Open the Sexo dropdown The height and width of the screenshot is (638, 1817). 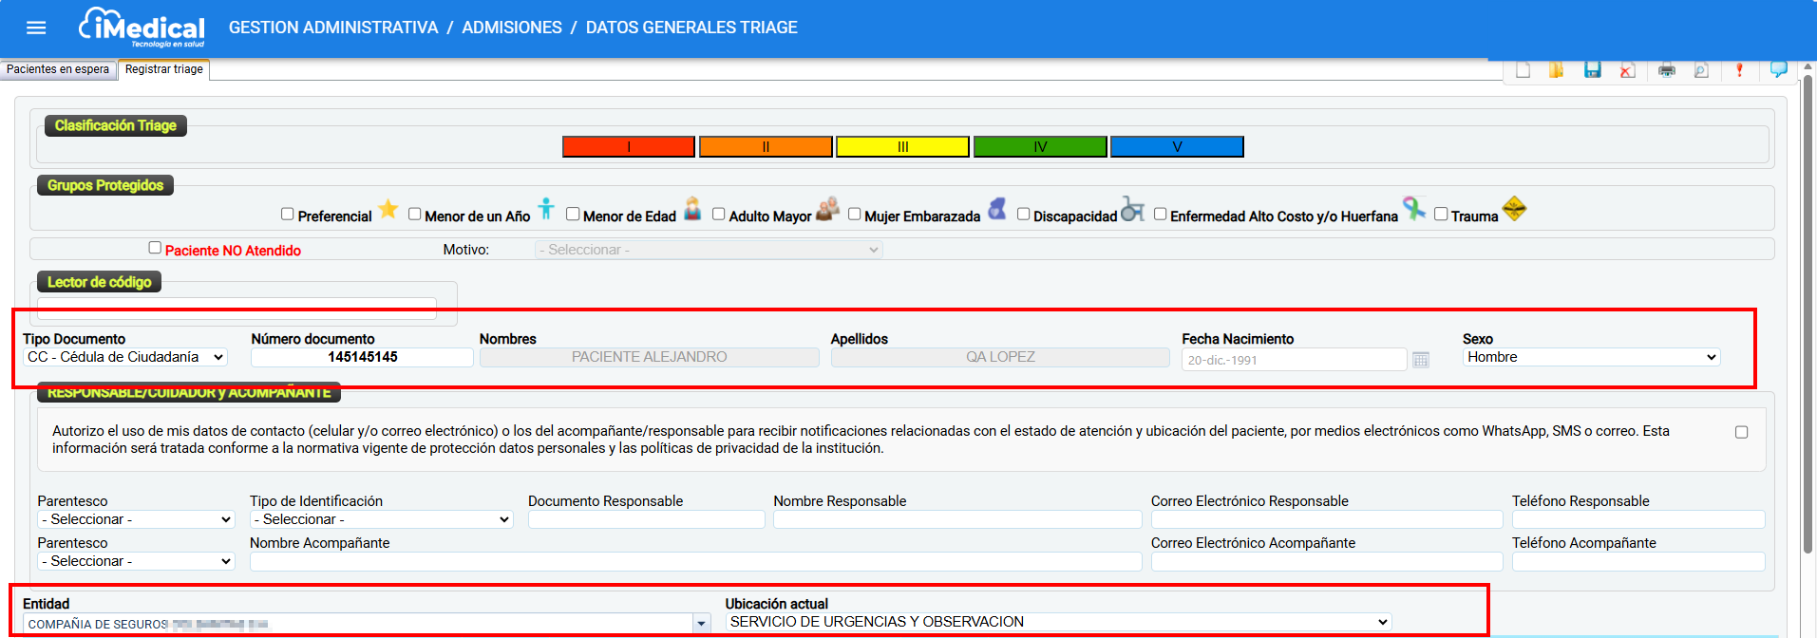1591,357
